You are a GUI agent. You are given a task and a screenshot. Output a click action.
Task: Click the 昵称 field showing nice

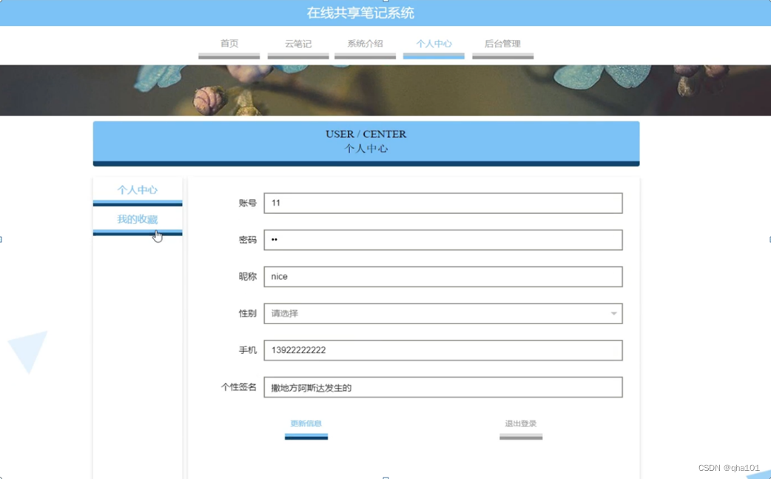(442, 276)
